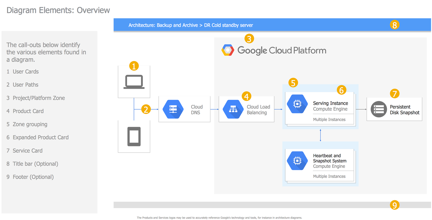
Task: Click "Compute Engine" under Serving Instance
Action: [x=330, y=109]
